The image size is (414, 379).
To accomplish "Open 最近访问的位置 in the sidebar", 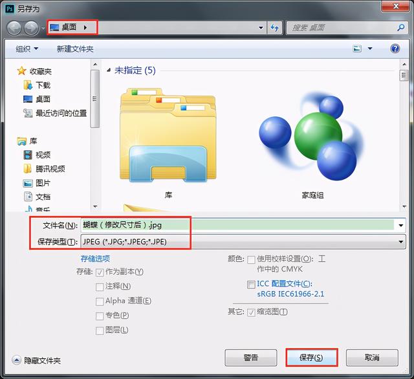I will coord(55,113).
